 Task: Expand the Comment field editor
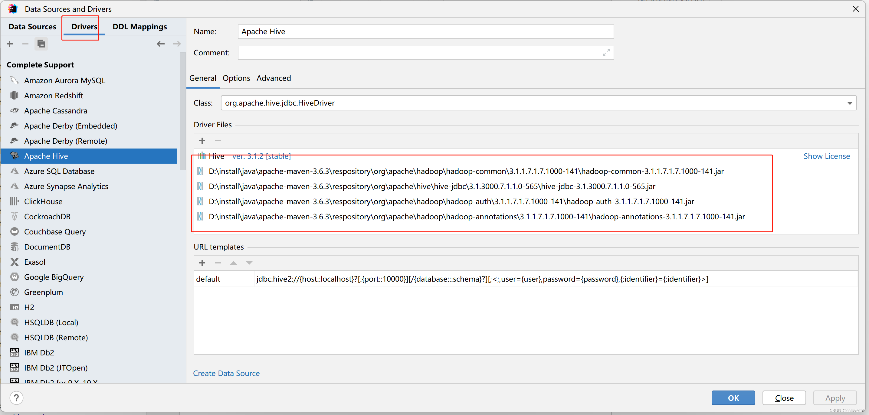(x=606, y=53)
